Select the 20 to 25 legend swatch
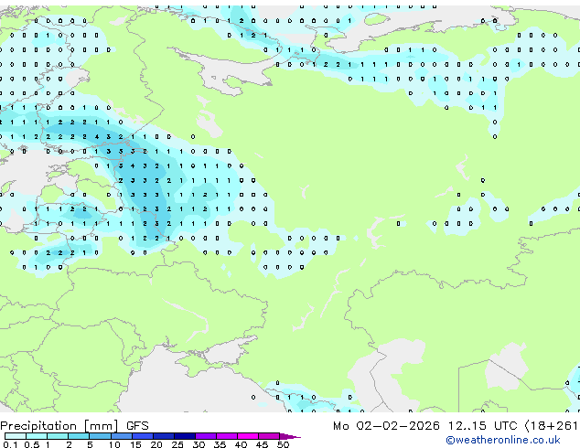580x448 pixels. tap(164, 436)
